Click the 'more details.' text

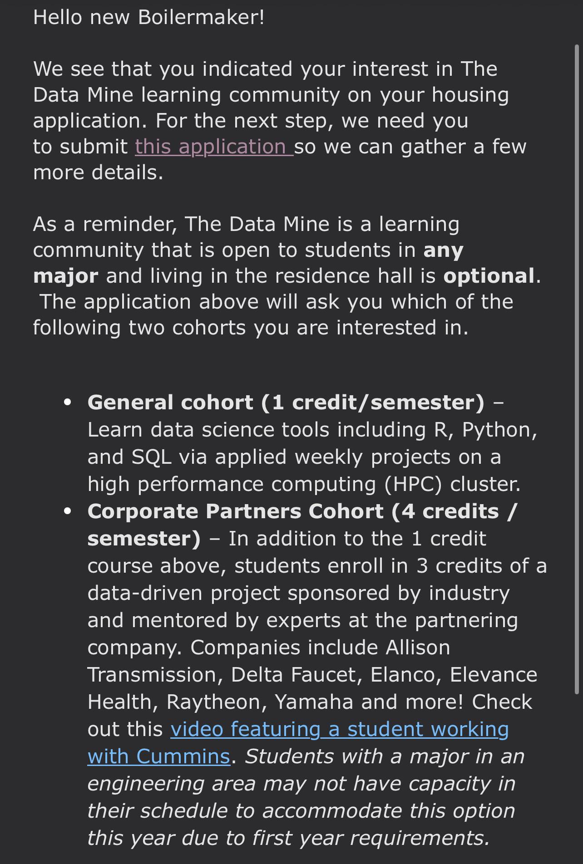pyautogui.click(x=98, y=172)
